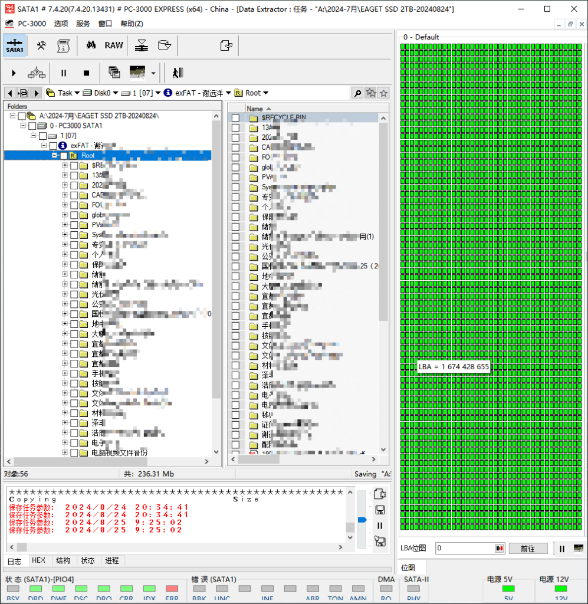Tick checkbox of FO folder in file list
The image size is (588, 604).
[x=236, y=157]
